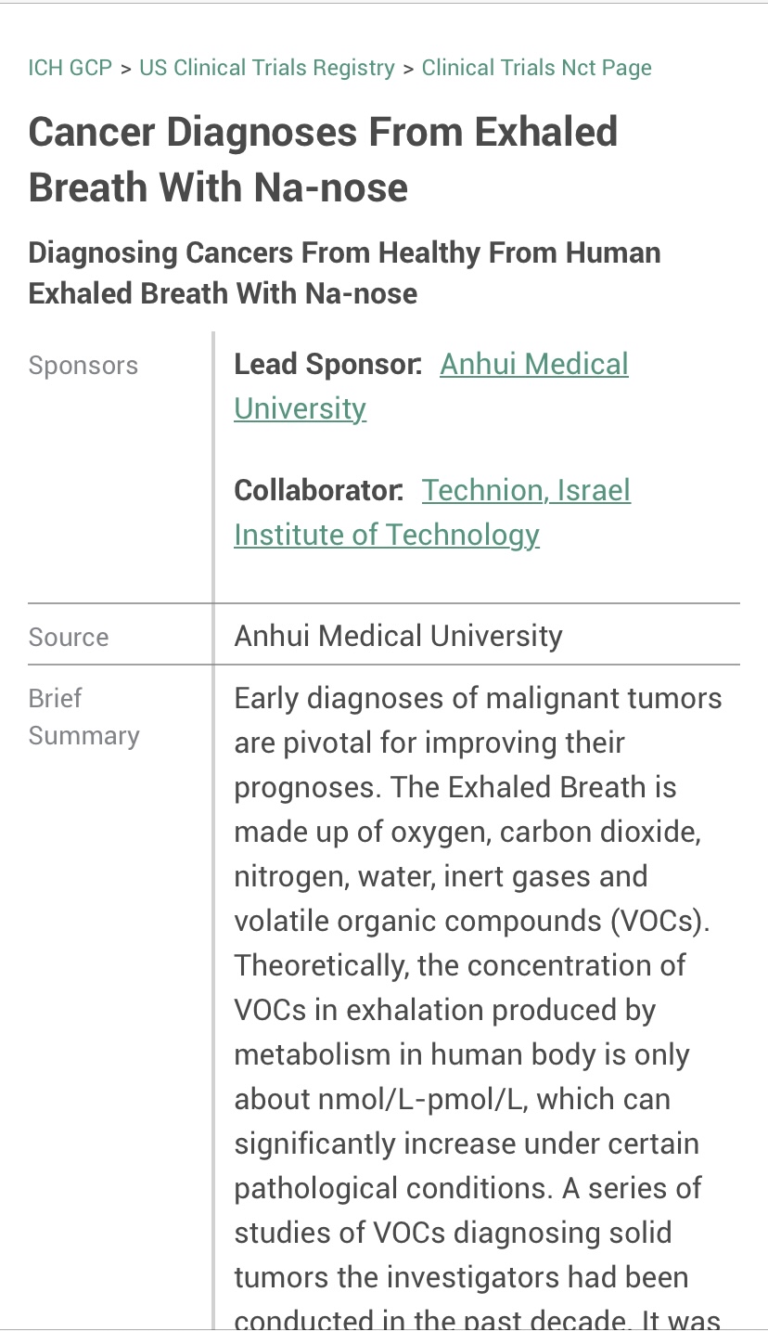The image size is (768, 1331).
Task: Select the Source row label
Action: point(69,637)
